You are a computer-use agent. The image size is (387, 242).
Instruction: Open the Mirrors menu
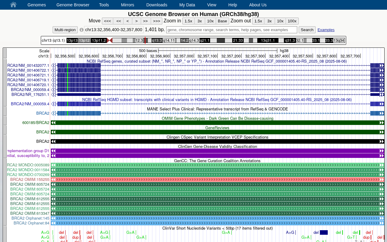tap(128, 5)
